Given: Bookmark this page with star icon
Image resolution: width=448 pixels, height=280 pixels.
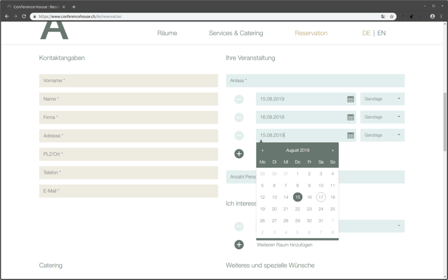Looking at the screenshot, I should [392, 17].
